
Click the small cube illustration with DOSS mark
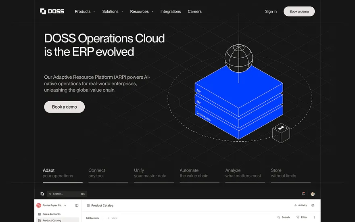coord(281,133)
